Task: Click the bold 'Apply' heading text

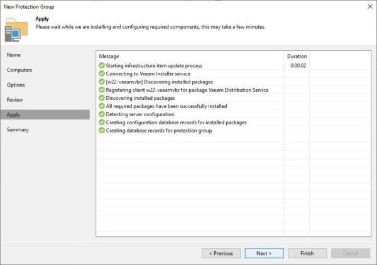Action: [42, 19]
